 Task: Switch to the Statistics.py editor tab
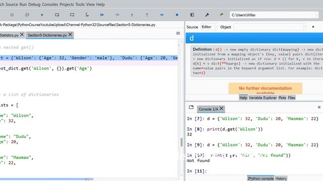coord(9,35)
